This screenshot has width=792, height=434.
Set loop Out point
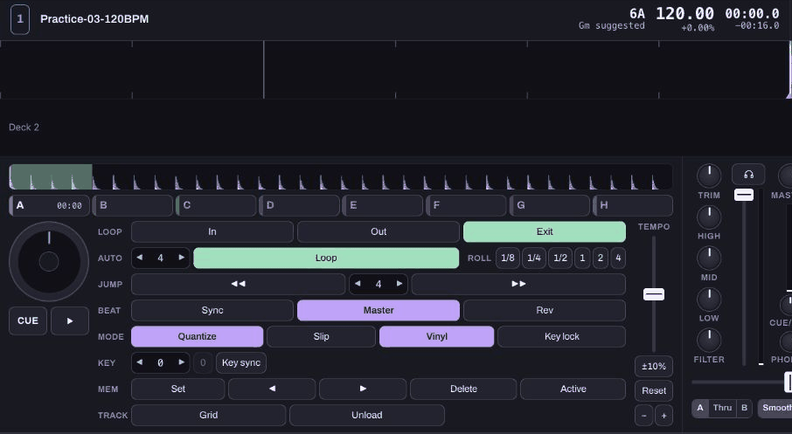coord(379,231)
